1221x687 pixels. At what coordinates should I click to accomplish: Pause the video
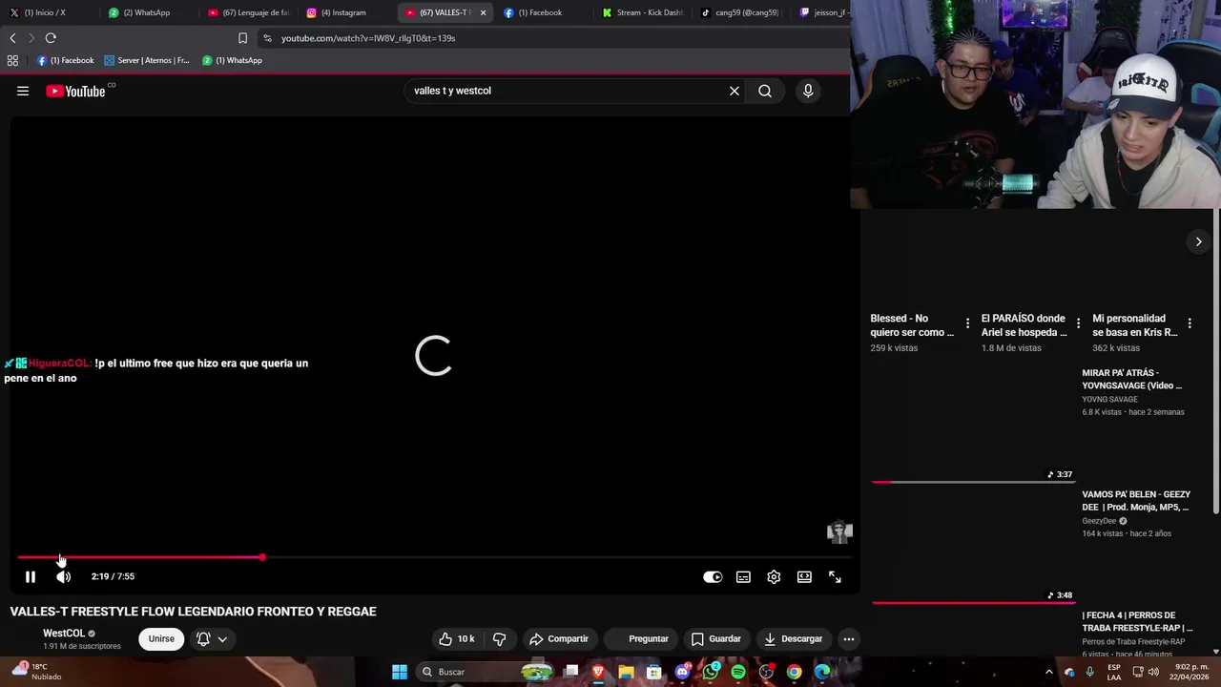[31, 576]
